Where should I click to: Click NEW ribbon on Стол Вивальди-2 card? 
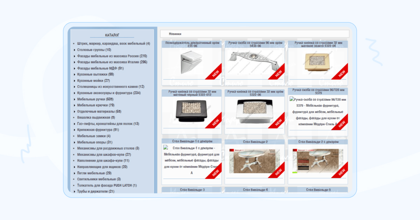coord(277,171)
